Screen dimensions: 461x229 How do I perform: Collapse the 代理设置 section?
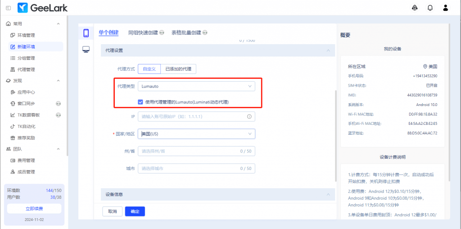(328, 50)
